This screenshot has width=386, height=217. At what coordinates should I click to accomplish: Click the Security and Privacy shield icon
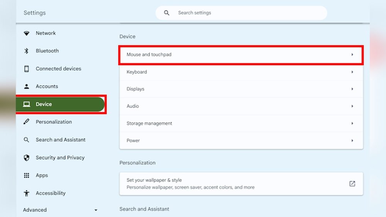coord(26,158)
